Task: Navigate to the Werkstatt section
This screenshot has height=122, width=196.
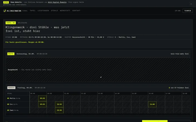Action: tap(65, 11)
